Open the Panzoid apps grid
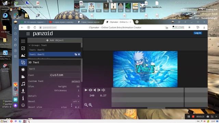The width and height of the screenshot is (219, 123). pos(28,33)
